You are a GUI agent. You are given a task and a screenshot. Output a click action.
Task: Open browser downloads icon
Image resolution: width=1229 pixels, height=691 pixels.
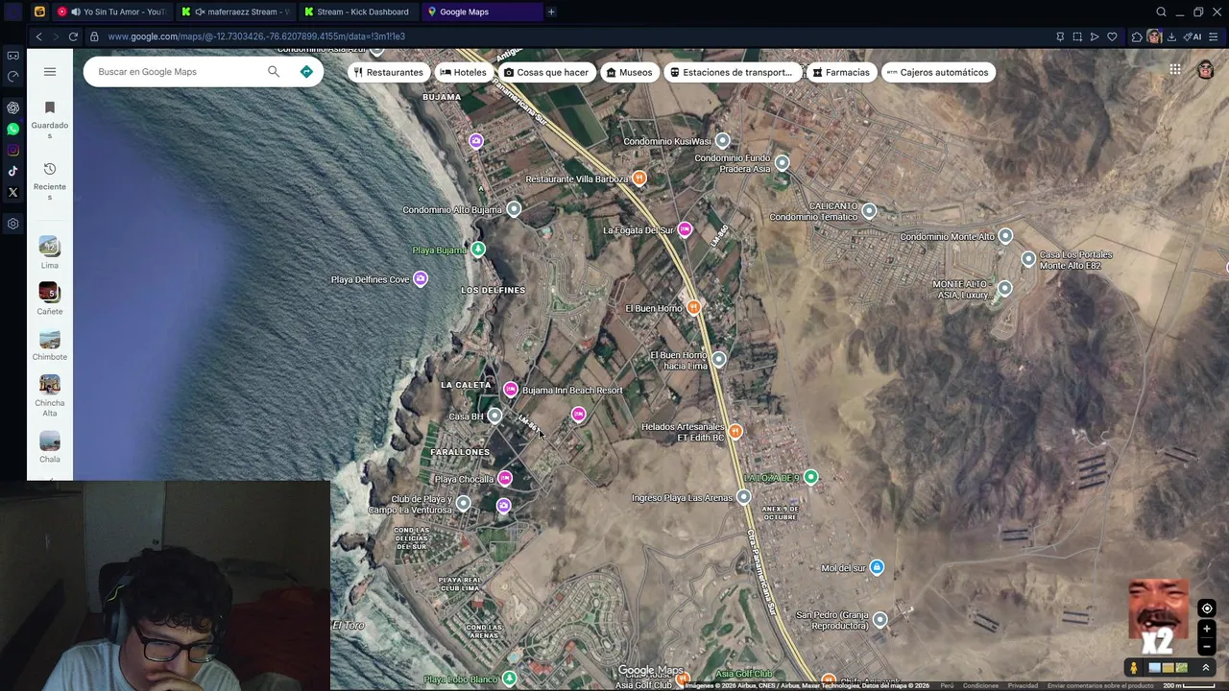(x=1172, y=36)
